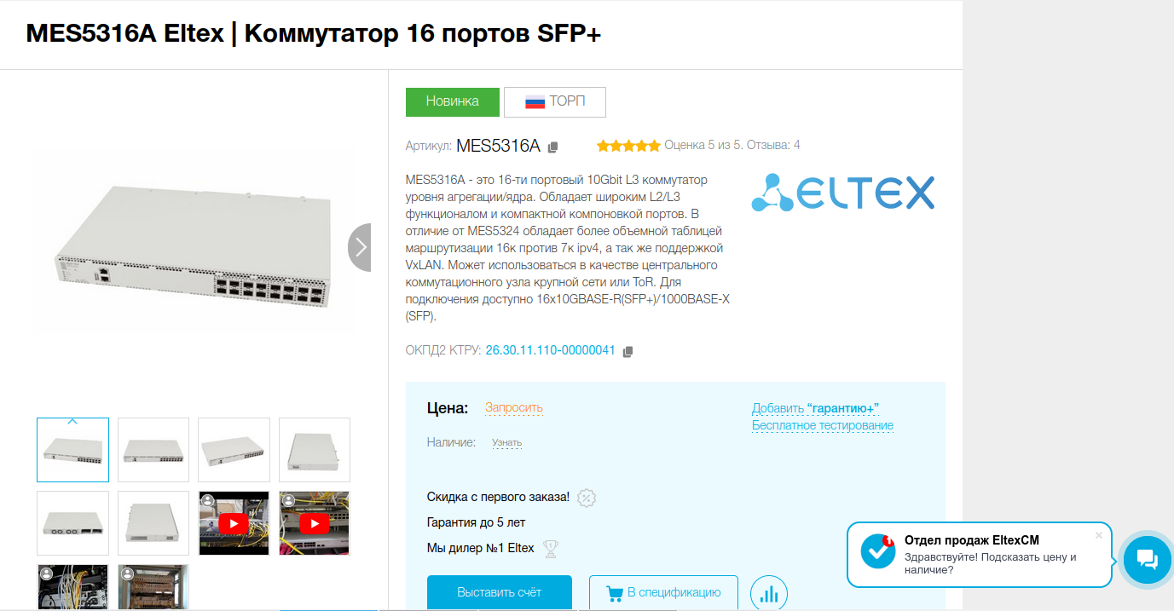This screenshot has width=1174, height=611.
Task: Collapse thumbnail gallery with up chevron
Action: 72,421
